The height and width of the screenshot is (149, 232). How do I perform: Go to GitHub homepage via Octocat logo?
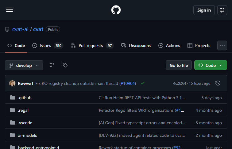116,10
